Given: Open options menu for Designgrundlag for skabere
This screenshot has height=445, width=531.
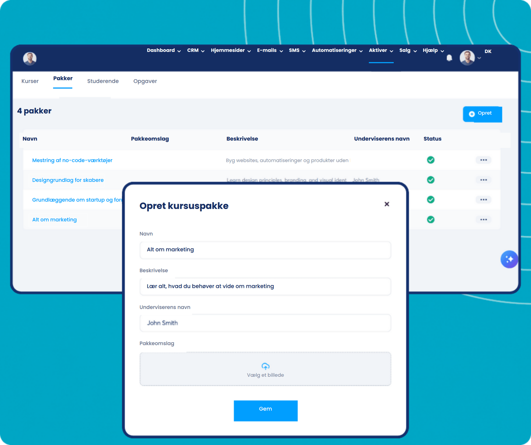Looking at the screenshot, I should [484, 180].
